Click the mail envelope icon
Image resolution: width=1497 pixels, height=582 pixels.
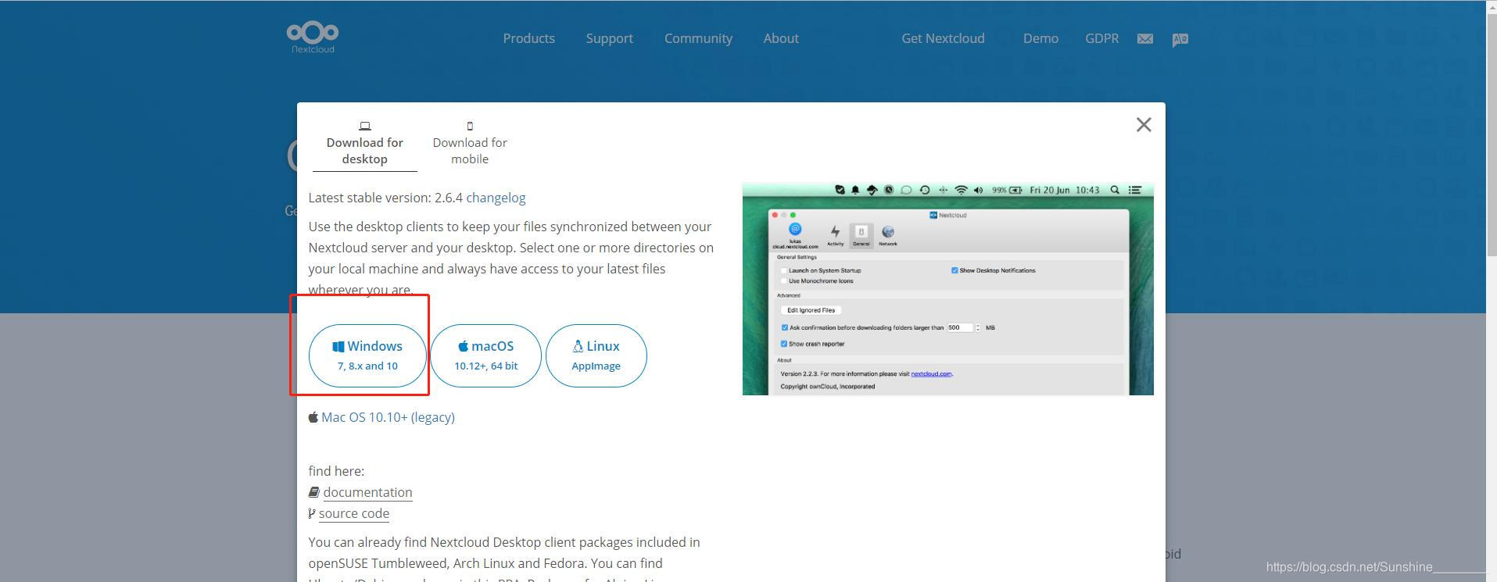click(x=1144, y=39)
